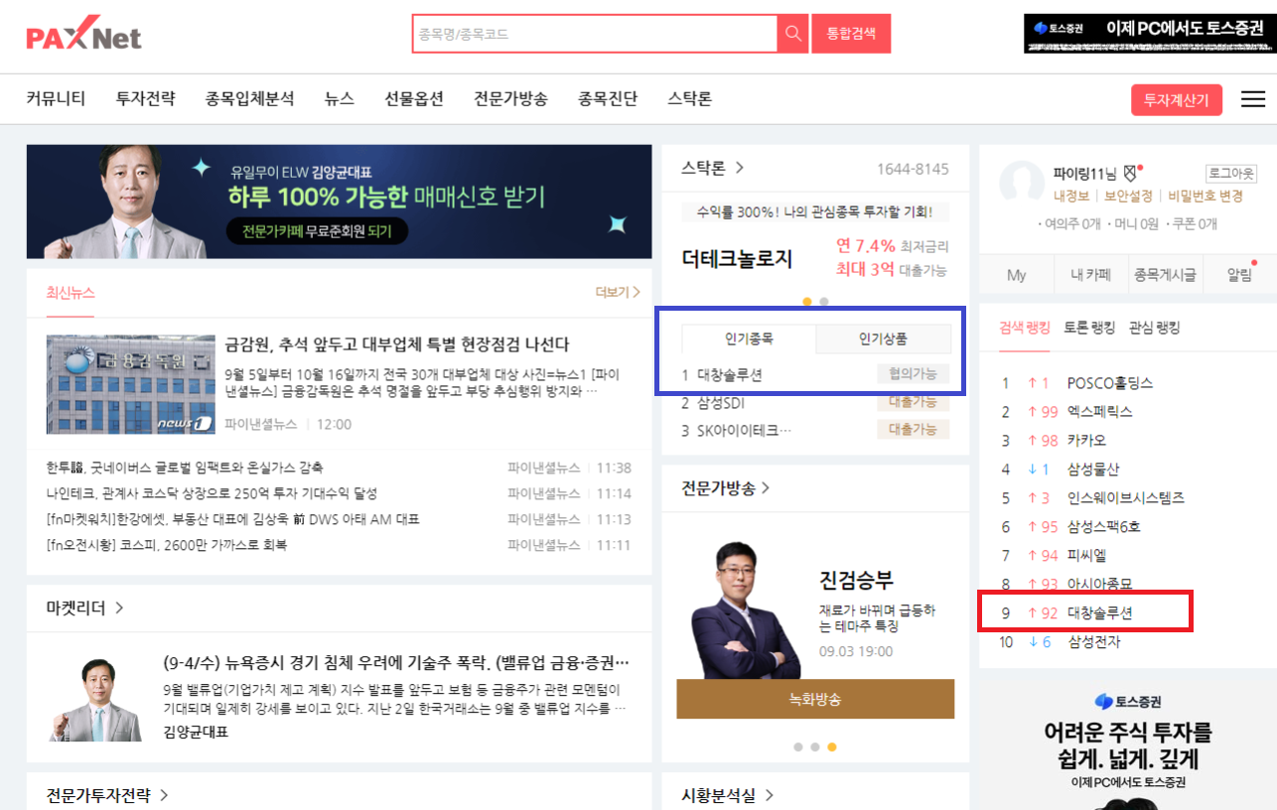This screenshot has width=1277, height=810.
Task: Select the 관심 랭킹 tab
Action: point(1154,328)
